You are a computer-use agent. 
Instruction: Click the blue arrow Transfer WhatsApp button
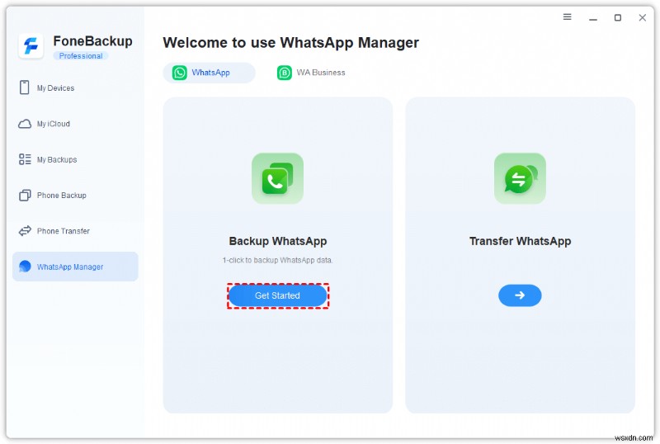point(520,295)
